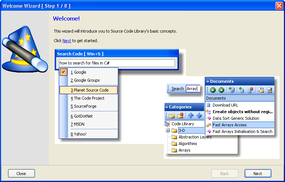The width and height of the screenshot is (285, 182).
Task: Click the add single document icon
Action: [x=241, y=90]
